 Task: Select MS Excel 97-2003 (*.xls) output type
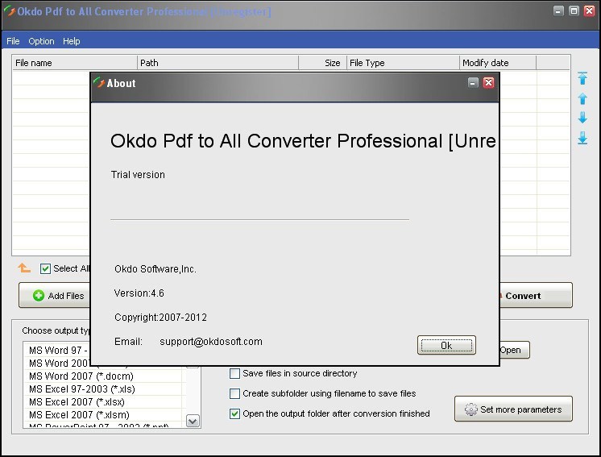tap(104, 389)
